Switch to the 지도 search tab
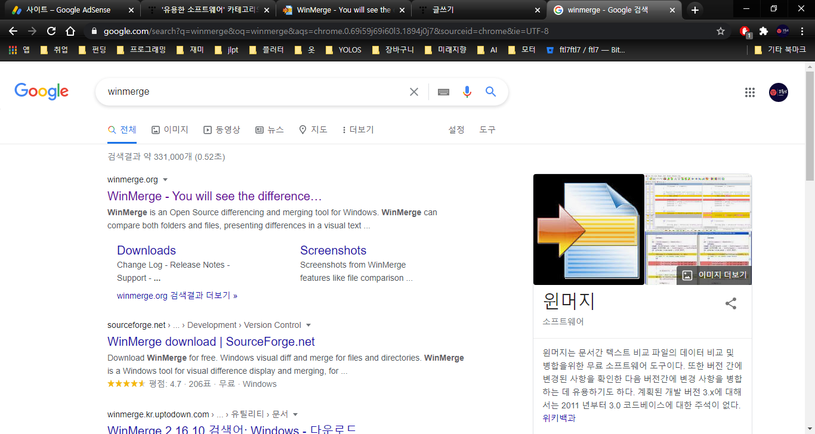 click(x=313, y=129)
